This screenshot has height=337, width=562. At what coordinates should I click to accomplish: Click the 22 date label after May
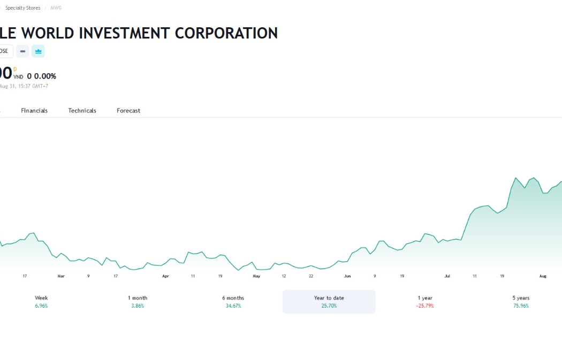(311, 276)
